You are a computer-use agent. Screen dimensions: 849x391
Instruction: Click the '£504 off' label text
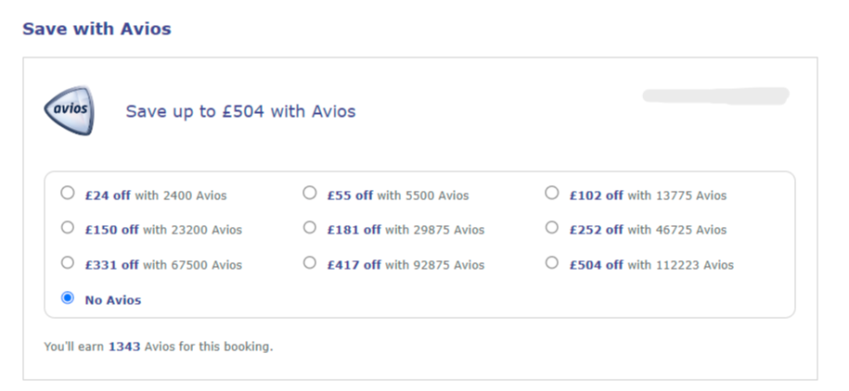(596, 265)
